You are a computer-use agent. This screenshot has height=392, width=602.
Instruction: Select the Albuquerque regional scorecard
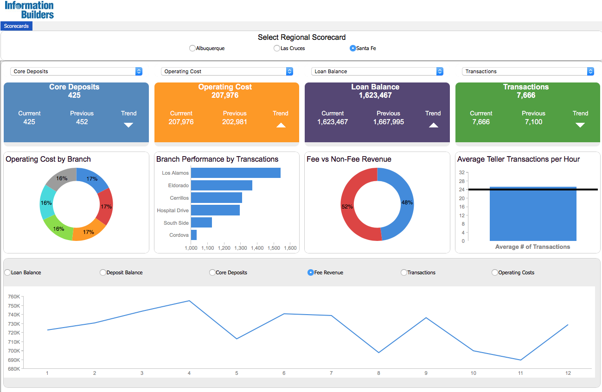pos(192,48)
